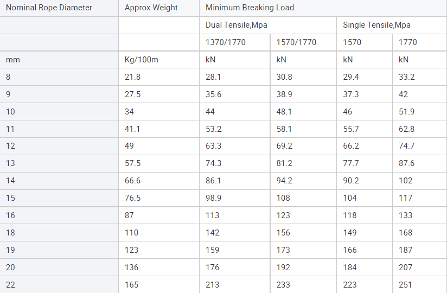Select the 57.5 weight cell
Image resolution: width=447 pixels, height=293 pixels.
point(133,163)
